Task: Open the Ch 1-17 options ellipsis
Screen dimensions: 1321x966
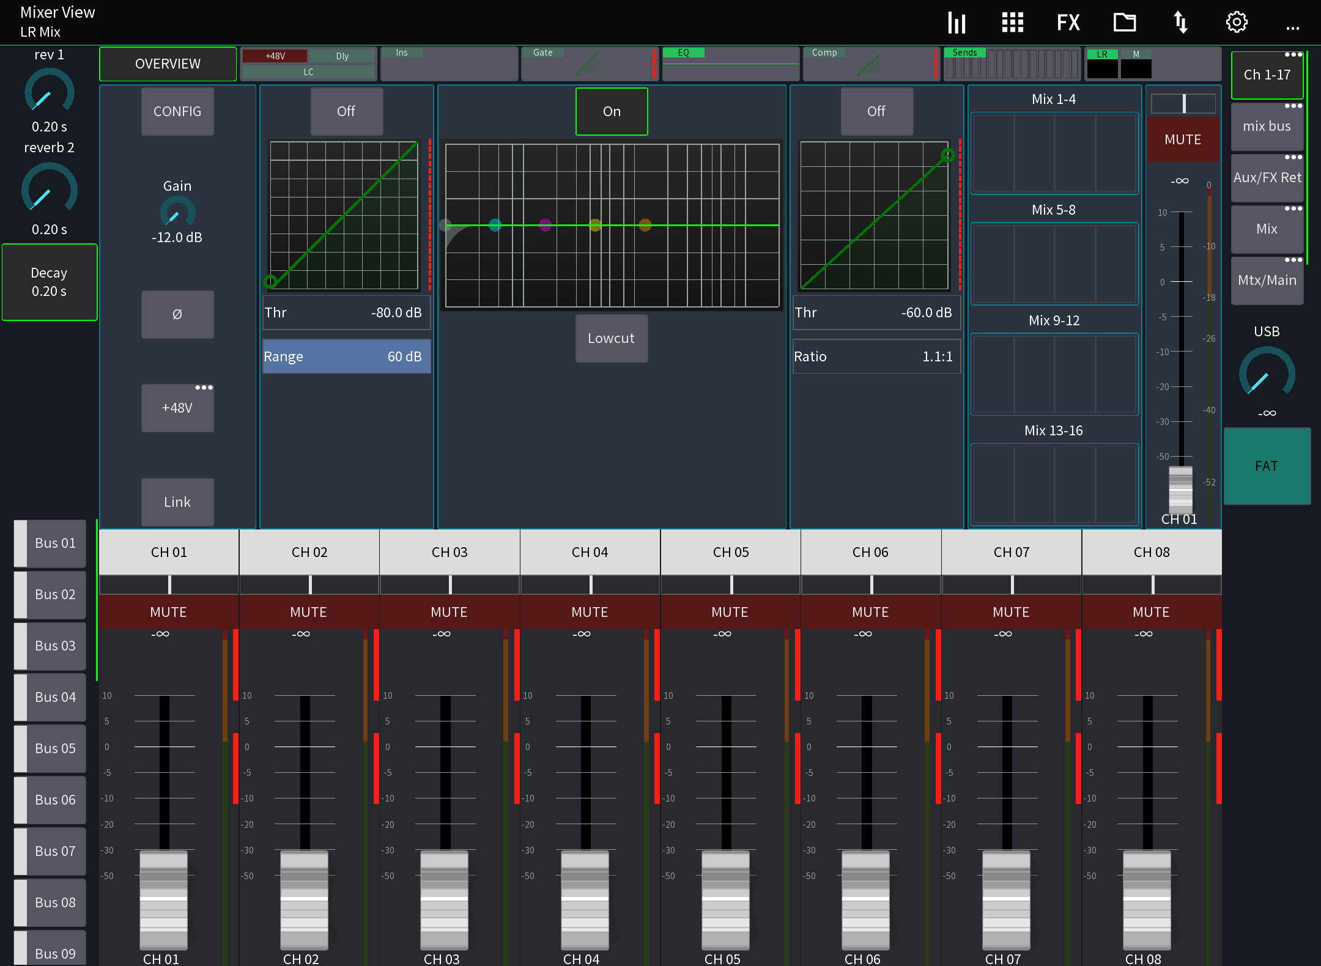Action: 1295,55
